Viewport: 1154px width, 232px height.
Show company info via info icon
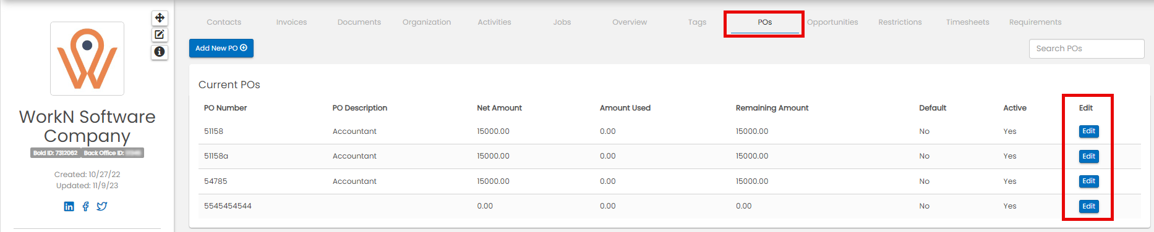tap(160, 52)
